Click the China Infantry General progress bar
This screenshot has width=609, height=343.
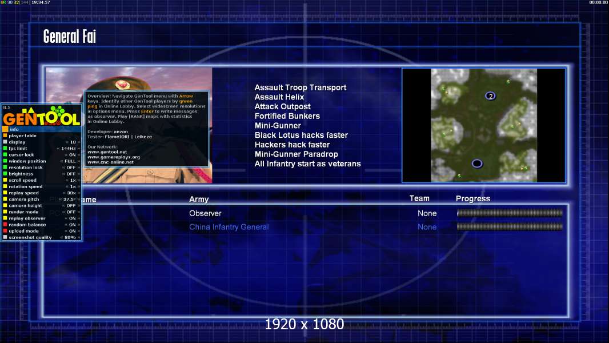[x=510, y=226]
